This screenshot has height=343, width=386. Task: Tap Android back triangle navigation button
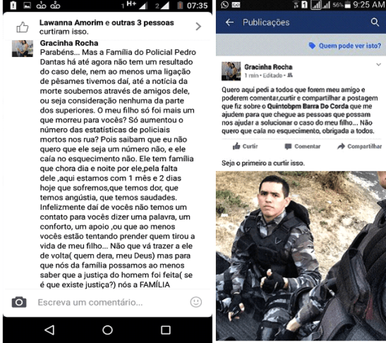49,330
